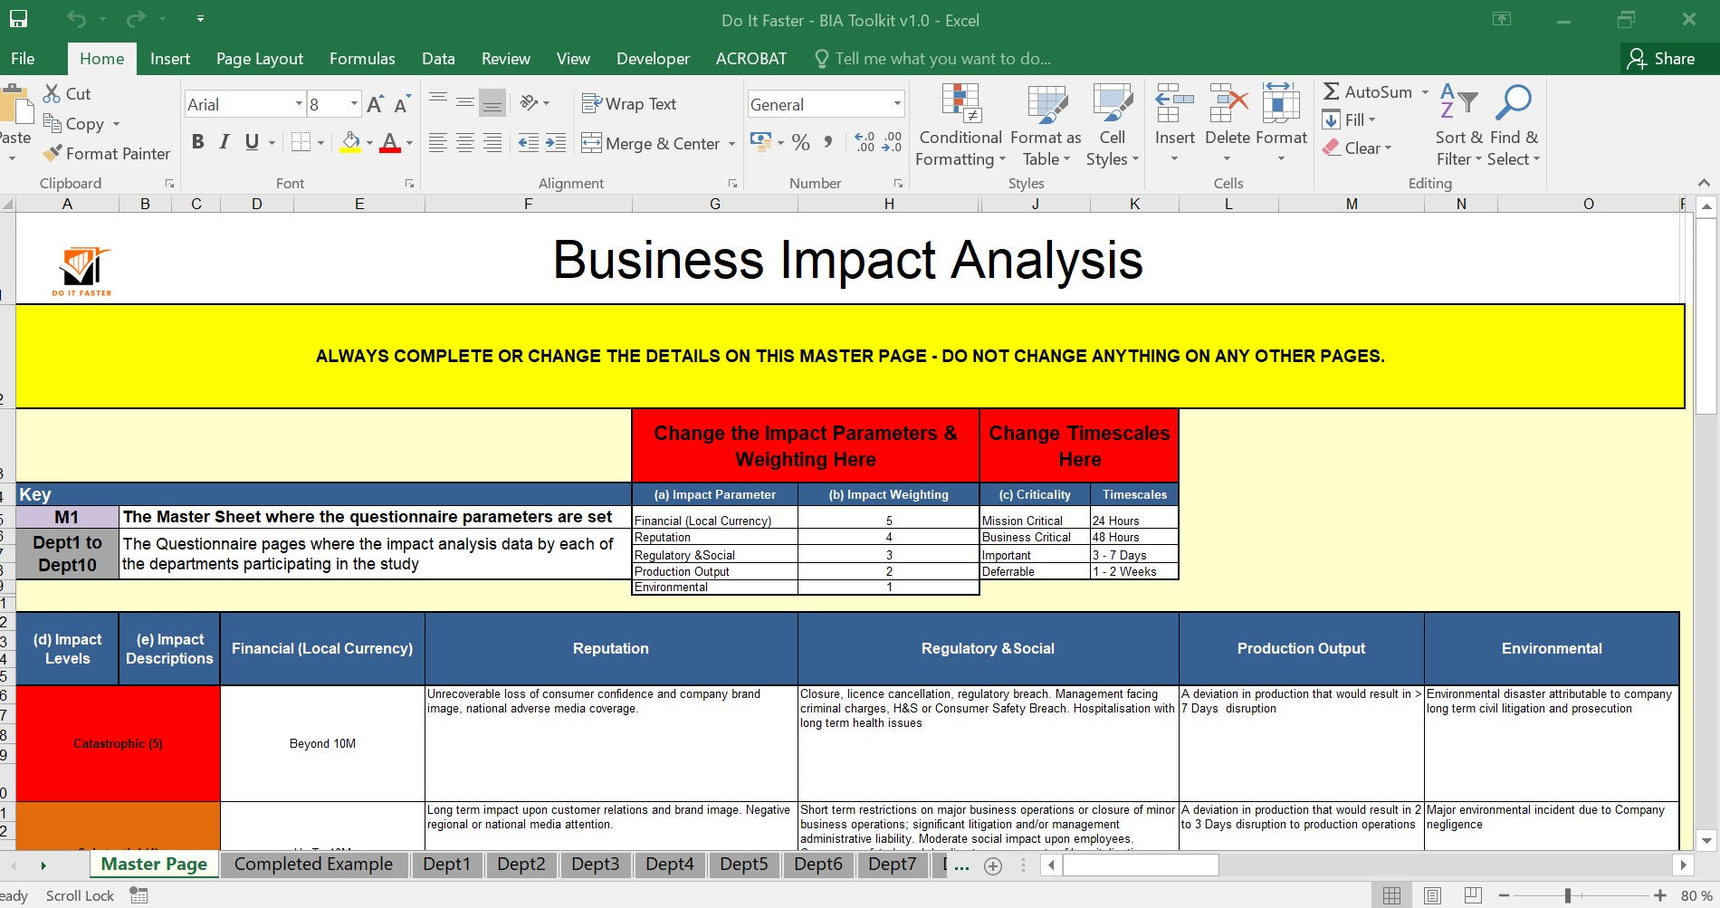Toggle bold formatting

tap(197, 142)
